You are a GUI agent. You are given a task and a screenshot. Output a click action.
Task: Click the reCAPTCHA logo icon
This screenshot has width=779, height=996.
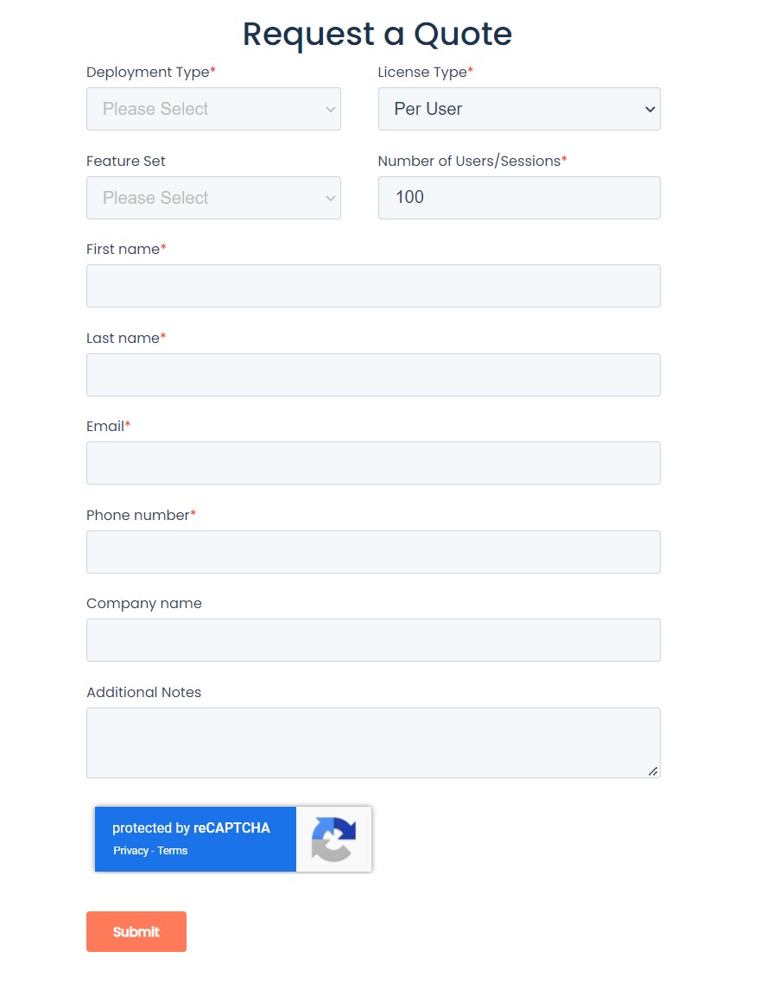pos(333,839)
